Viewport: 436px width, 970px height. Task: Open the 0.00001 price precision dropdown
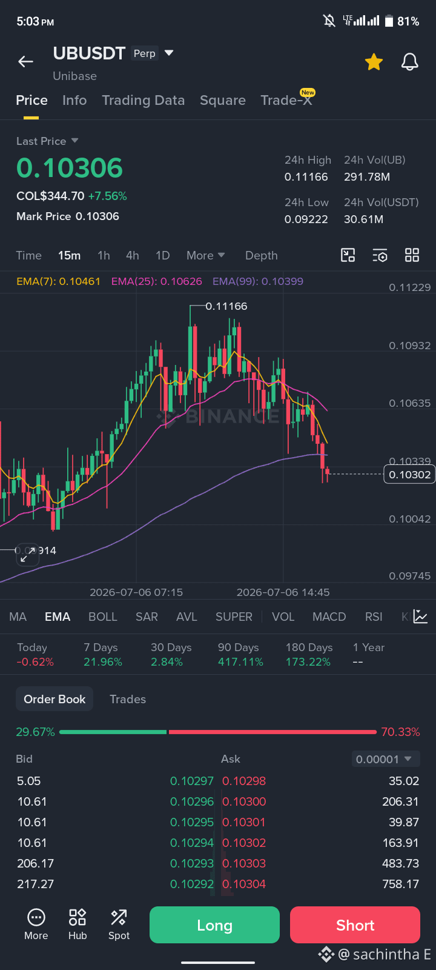386,759
